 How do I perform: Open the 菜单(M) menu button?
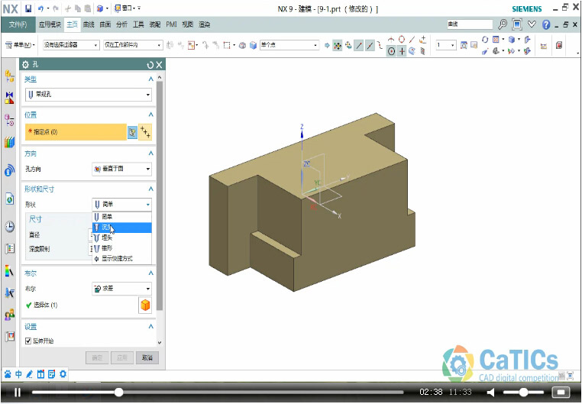20,45
